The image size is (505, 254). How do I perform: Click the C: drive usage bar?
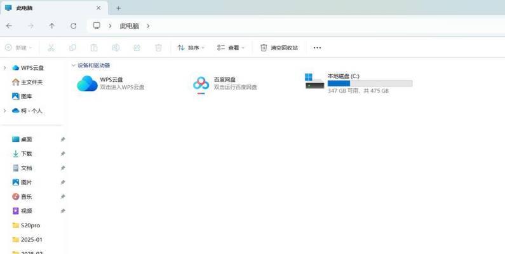pyautogui.click(x=370, y=83)
